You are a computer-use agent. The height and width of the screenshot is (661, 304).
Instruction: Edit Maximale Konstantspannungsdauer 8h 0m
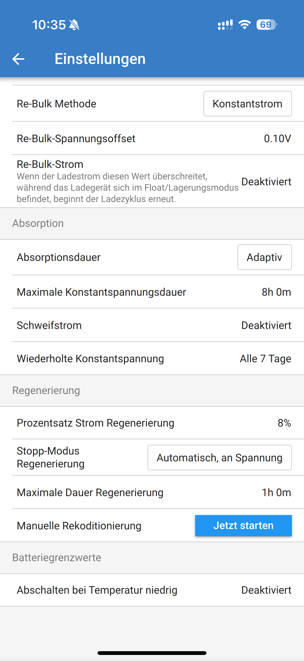(x=152, y=292)
